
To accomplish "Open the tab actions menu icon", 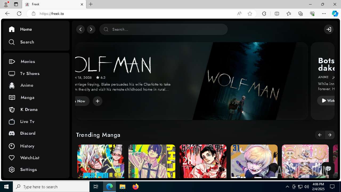I will [16, 4].
